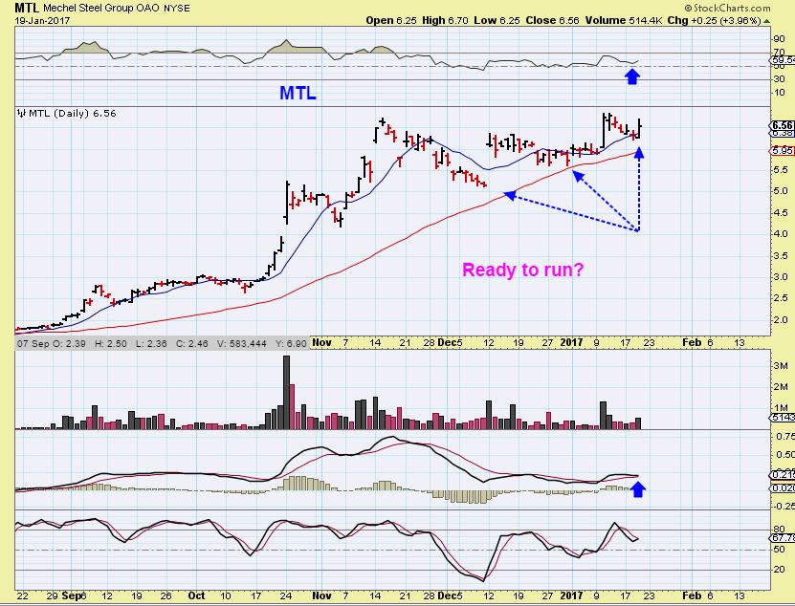Click the green up-triangle beside the Chg value
Screen dimensions: 795x606
pos(766,21)
